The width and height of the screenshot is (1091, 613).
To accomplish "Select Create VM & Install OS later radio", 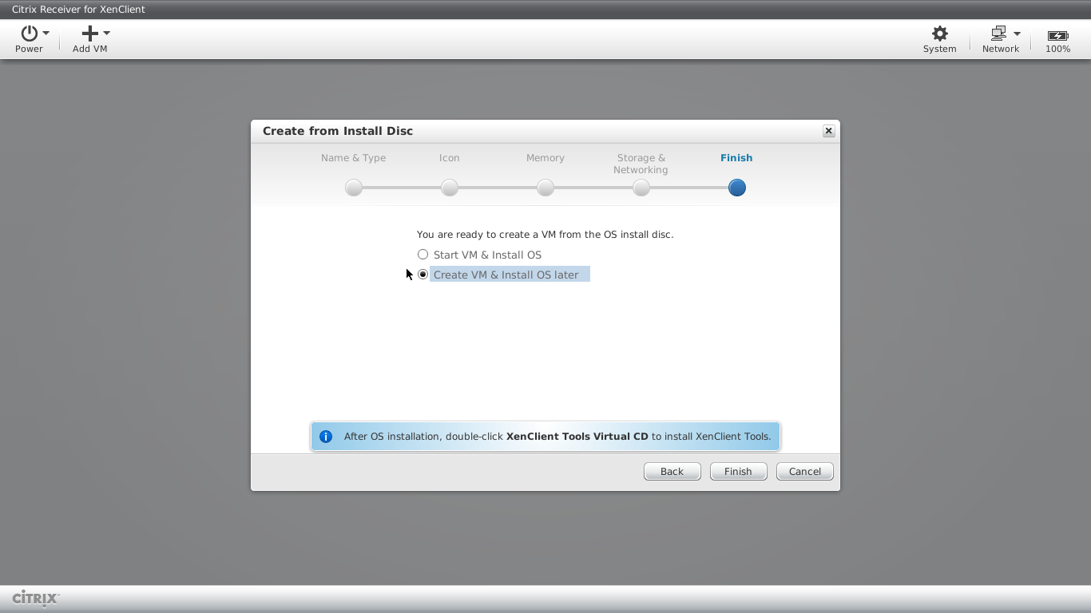I will pos(423,275).
